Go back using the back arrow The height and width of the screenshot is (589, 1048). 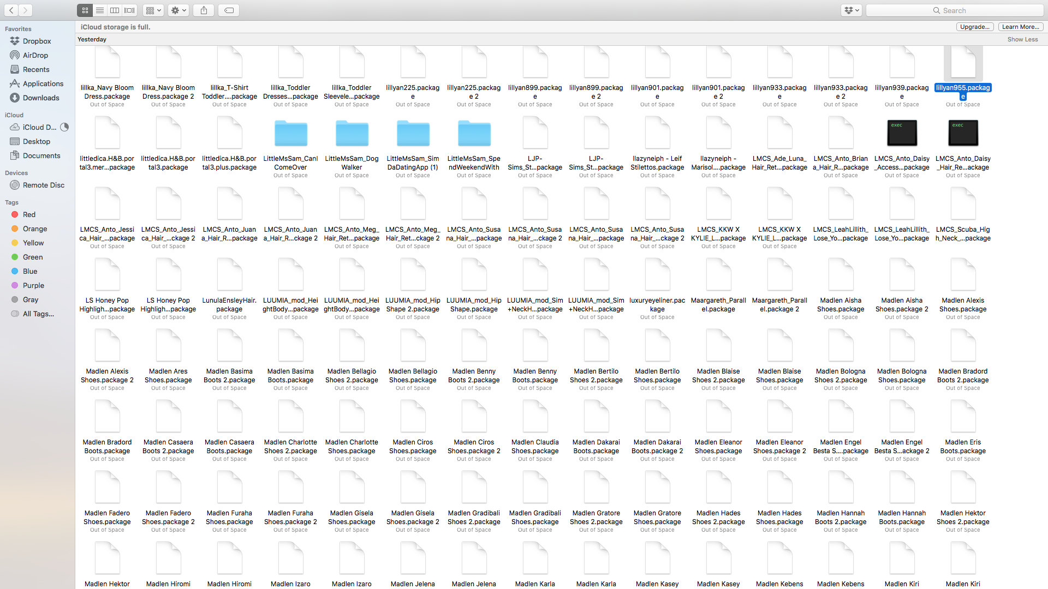pyautogui.click(x=11, y=10)
